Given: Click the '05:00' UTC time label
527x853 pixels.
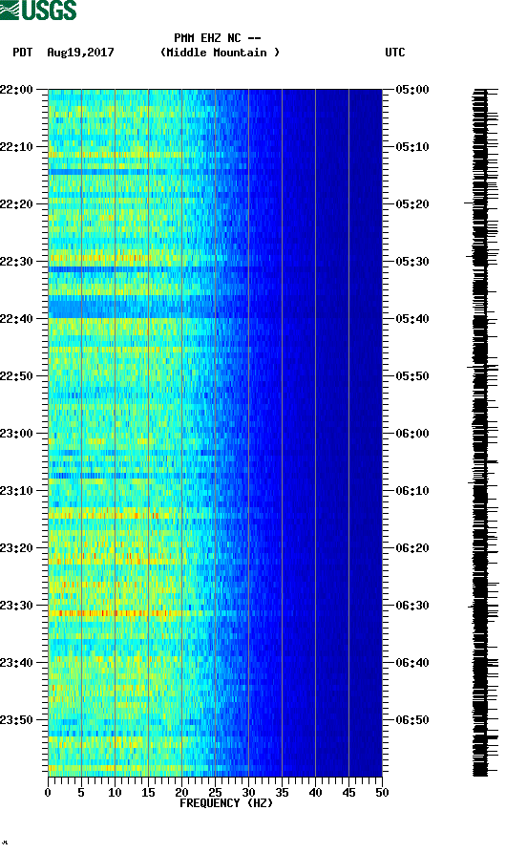Looking at the screenshot, I should (412, 89).
